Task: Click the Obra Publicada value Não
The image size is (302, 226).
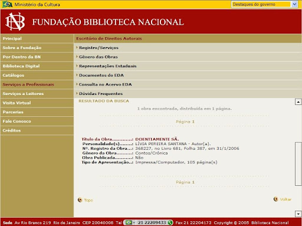Action: coord(139,158)
